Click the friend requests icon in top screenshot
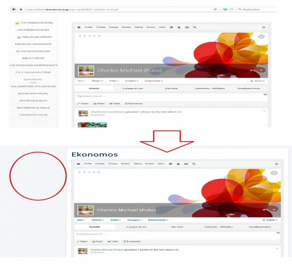 point(179,27)
